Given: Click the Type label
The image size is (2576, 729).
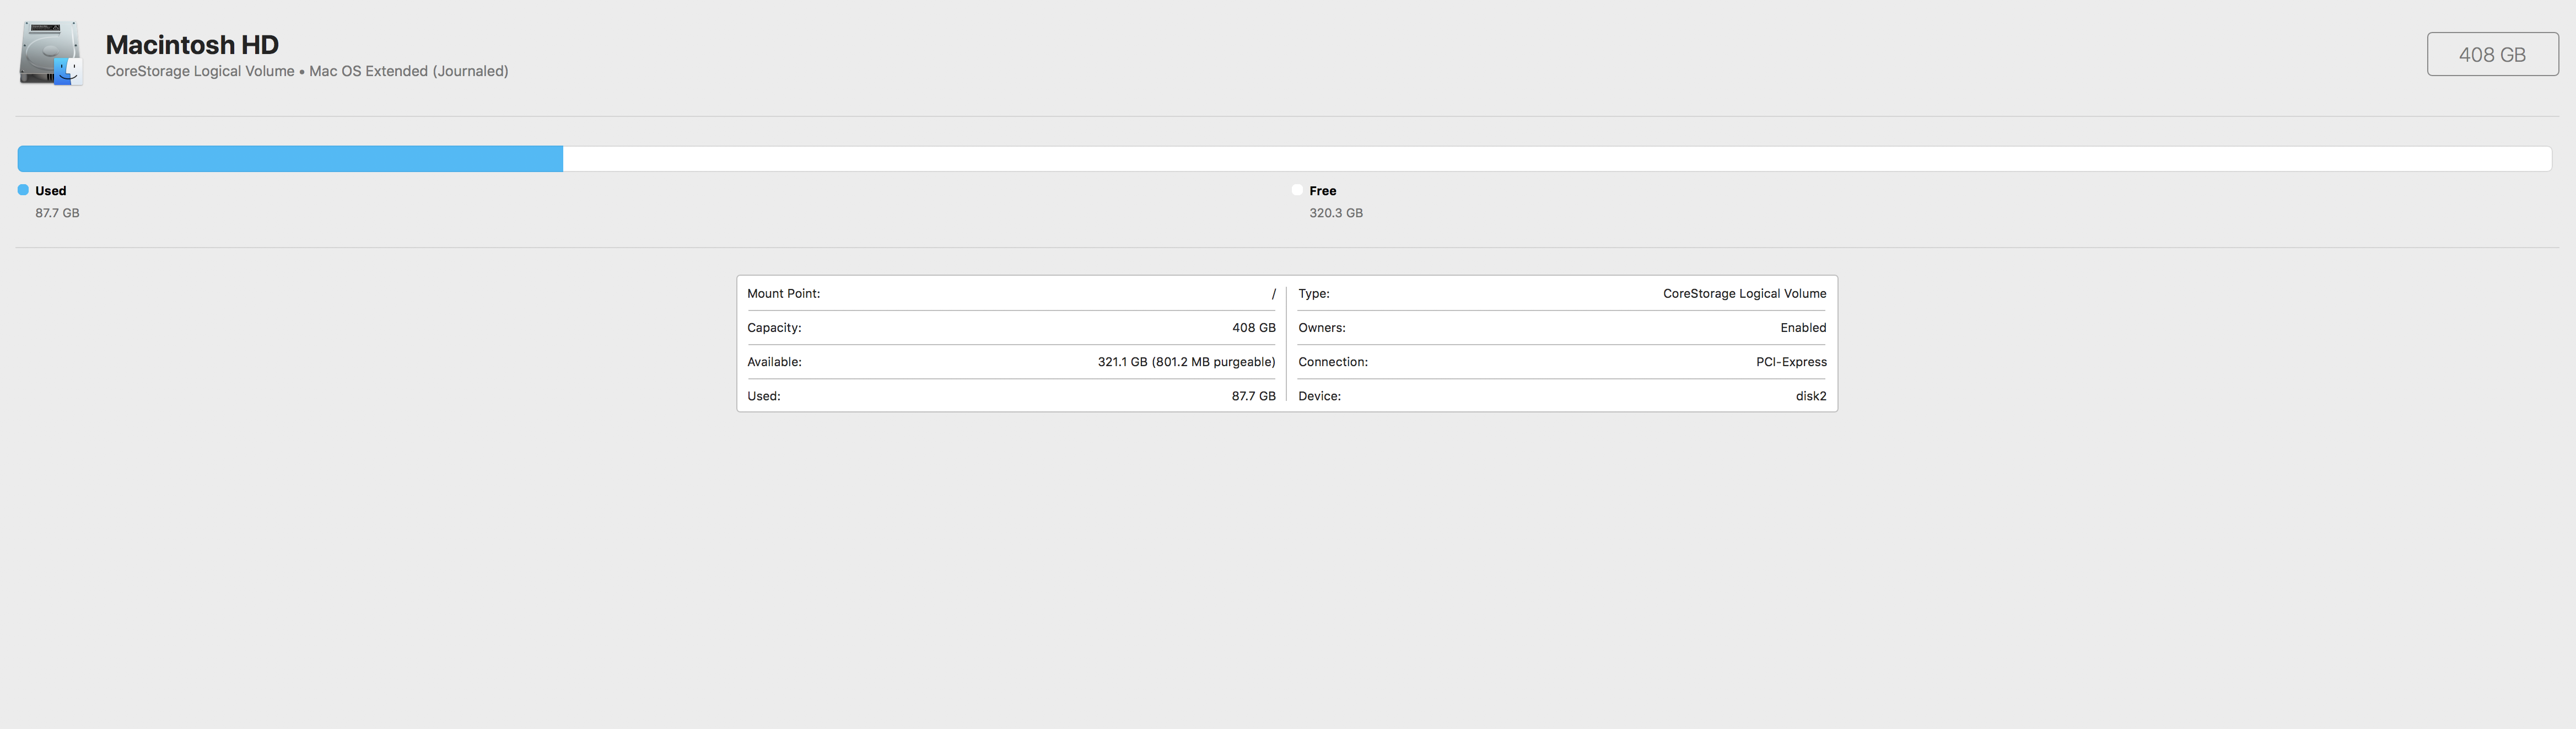Looking at the screenshot, I should (x=1314, y=294).
